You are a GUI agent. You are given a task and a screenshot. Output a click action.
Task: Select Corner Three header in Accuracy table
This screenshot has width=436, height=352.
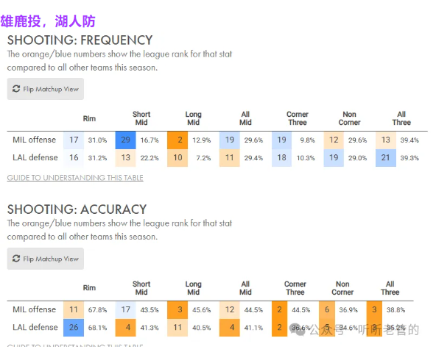pos(295,288)
